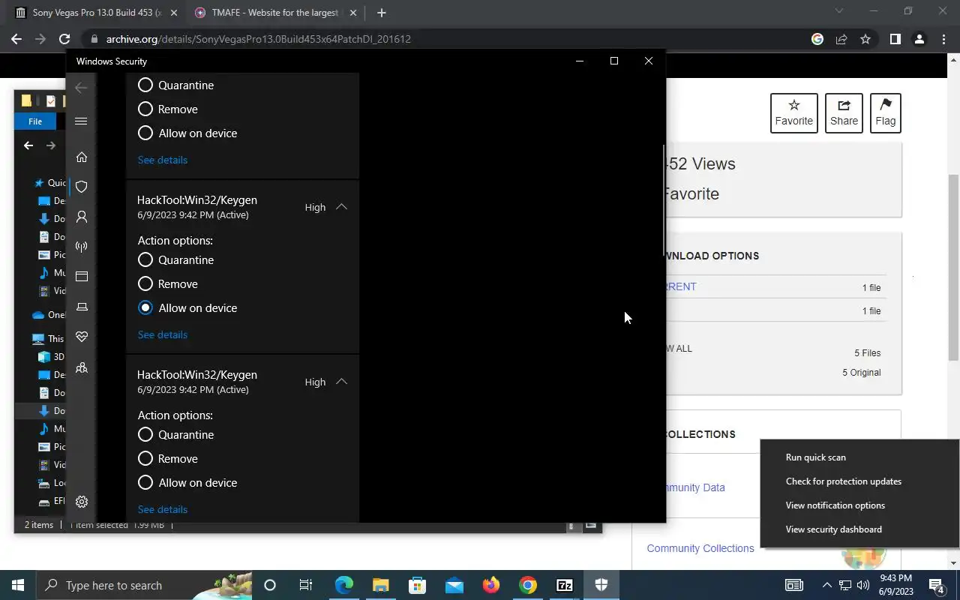Click Chrome back navigation arrow
960x600 pixels.
click(16, 39)
